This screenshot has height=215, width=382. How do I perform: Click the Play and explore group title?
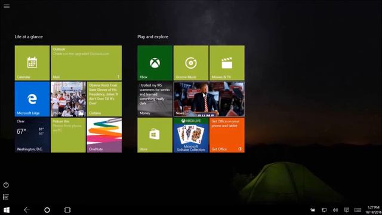(x=153, y=37)
